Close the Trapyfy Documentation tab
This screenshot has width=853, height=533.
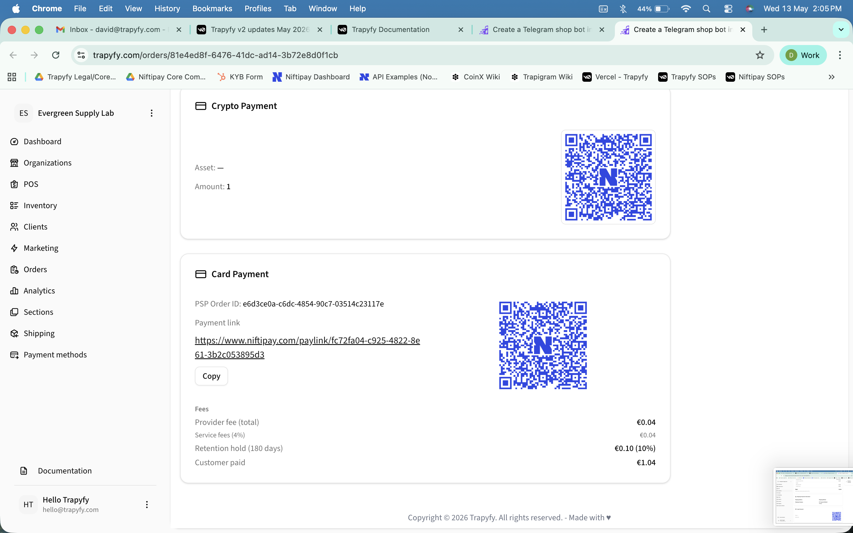coord(461,30)
